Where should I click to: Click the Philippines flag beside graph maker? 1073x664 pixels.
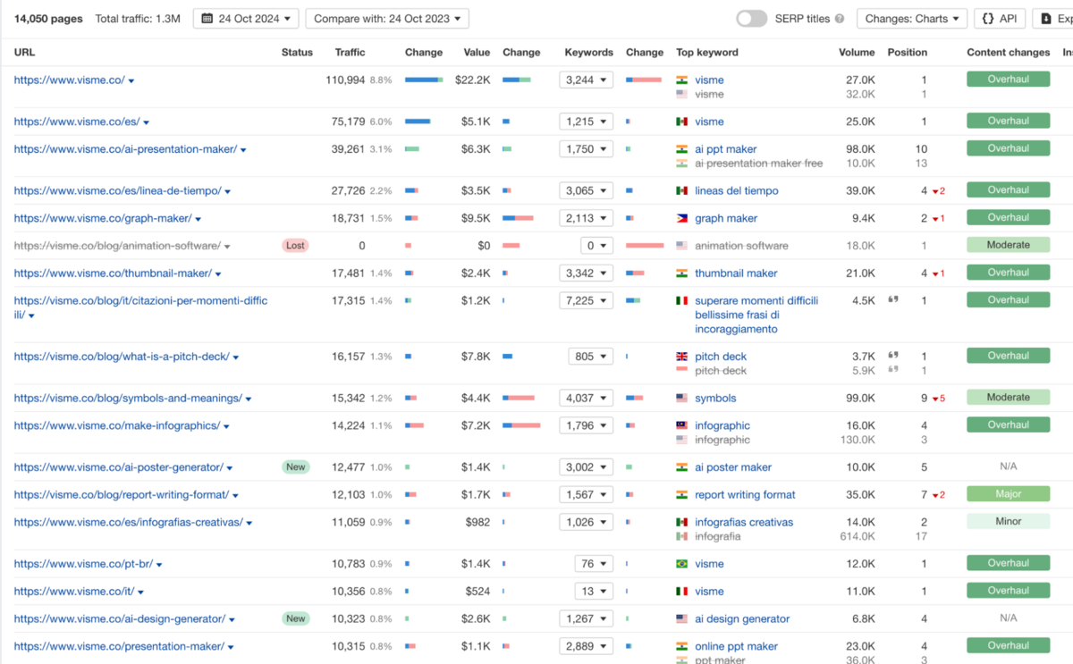682,218
